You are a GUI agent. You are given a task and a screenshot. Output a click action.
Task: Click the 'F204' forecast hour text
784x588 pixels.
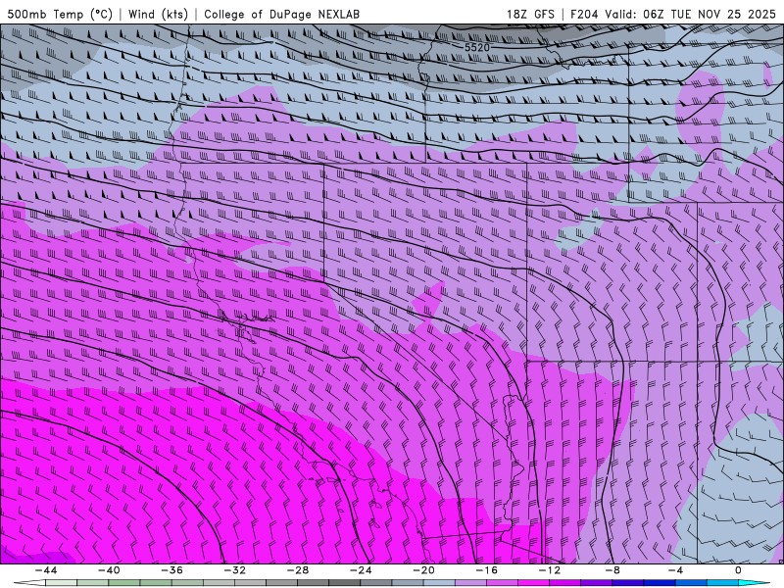[x=584, y=14]
